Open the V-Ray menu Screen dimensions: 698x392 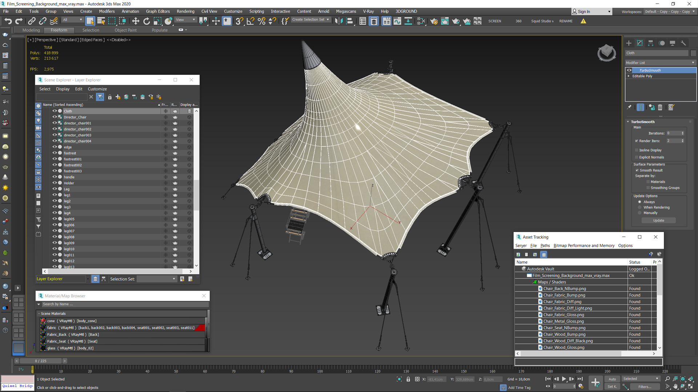click(x=368, y=11)
